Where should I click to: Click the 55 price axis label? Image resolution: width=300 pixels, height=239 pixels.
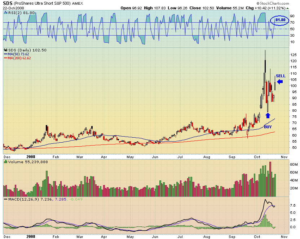(294, 141)
